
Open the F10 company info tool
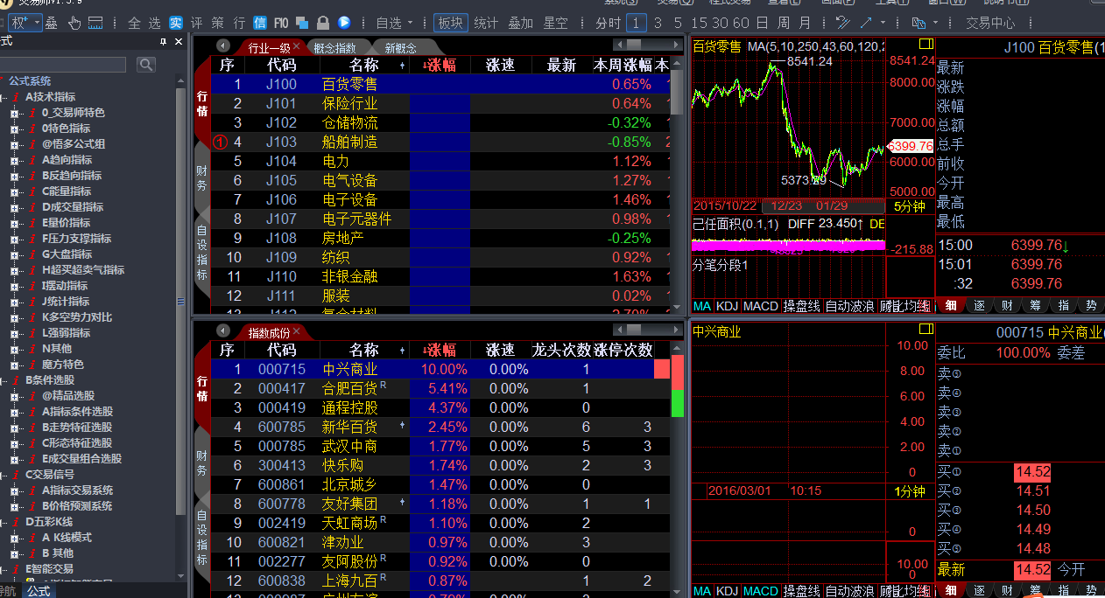coord(281,23)
